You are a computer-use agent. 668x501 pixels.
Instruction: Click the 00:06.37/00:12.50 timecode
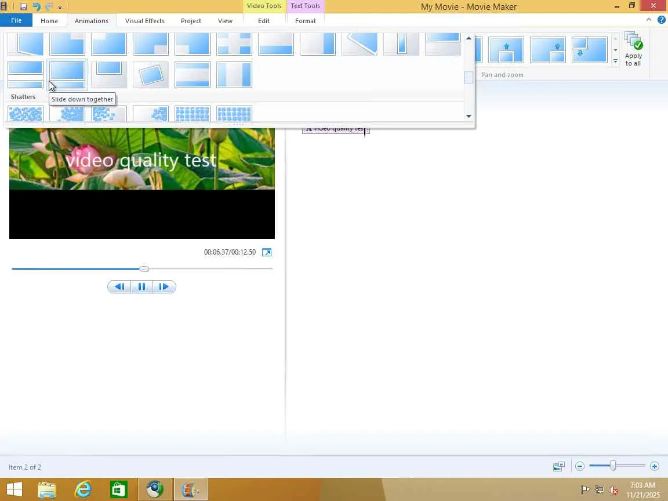tap(230, 252)
